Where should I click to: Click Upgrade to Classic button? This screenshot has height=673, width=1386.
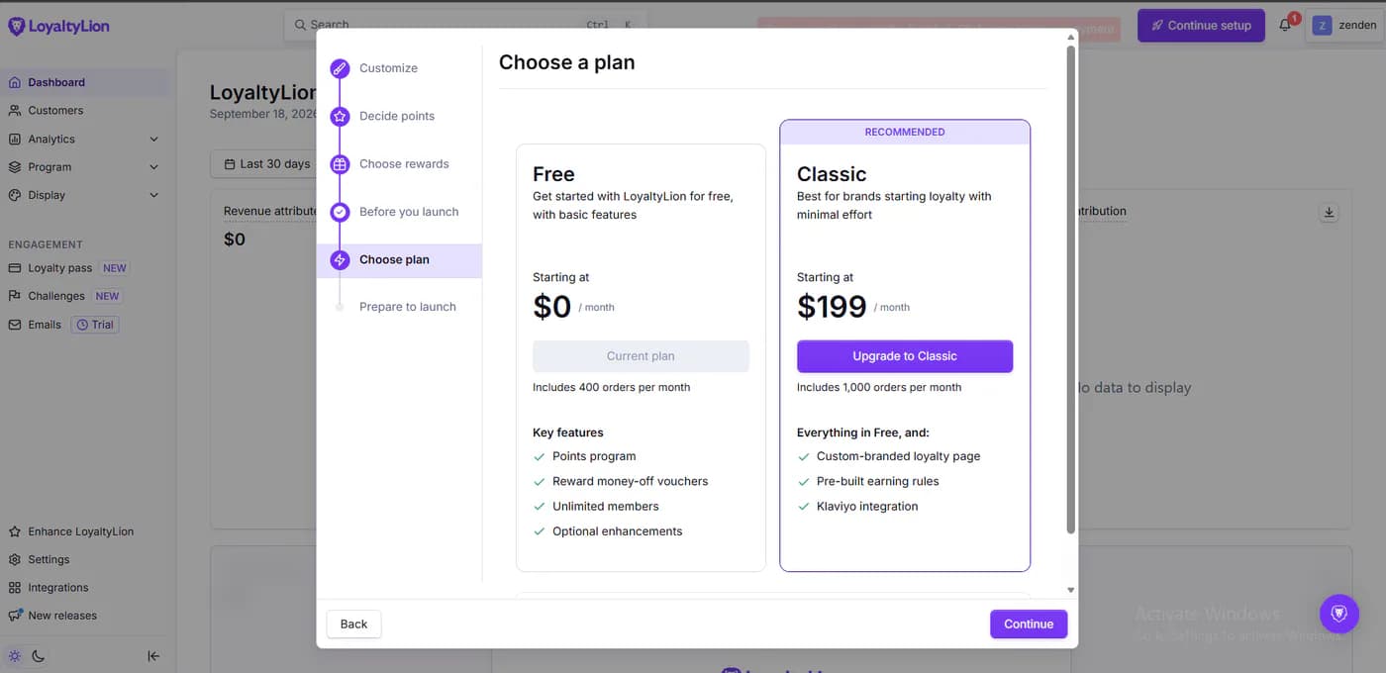click(905, 356)
